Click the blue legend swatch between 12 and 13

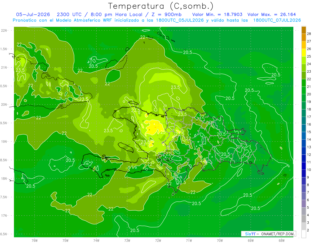pos(304,151)
